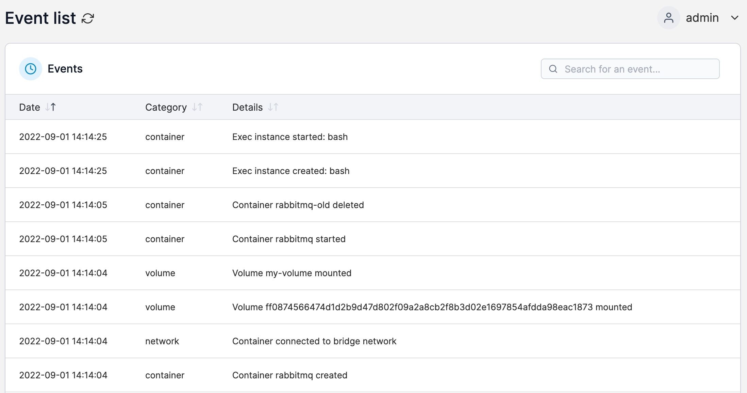Screen dimensions: 747x393
Task: Click Container connected to bridge network row
Action: (x=314, y=341)
